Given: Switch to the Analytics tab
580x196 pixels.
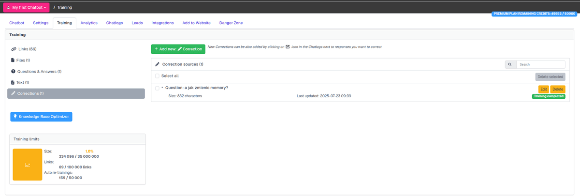Looking at the screenshot, I should (89, 23).
